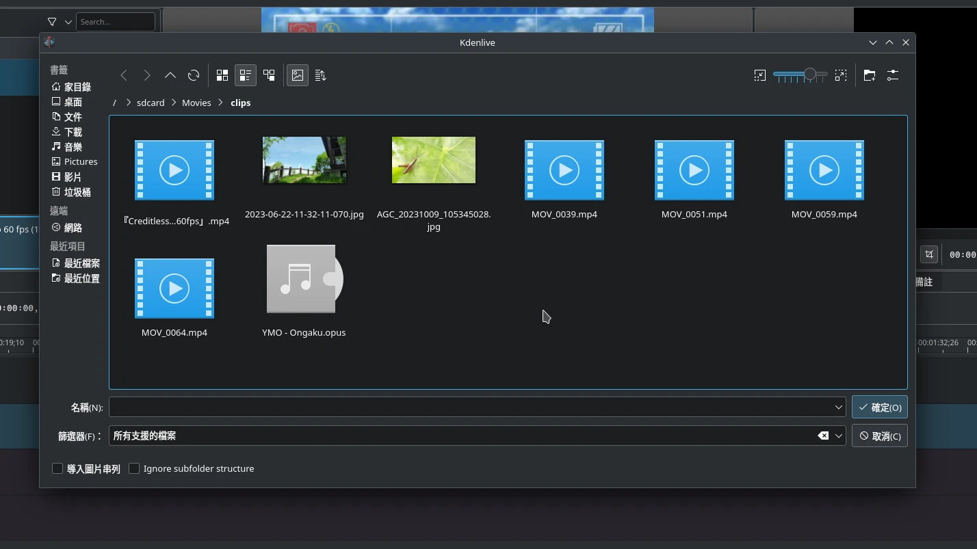Open 下載 in the places sidebar

pos(73,132)
